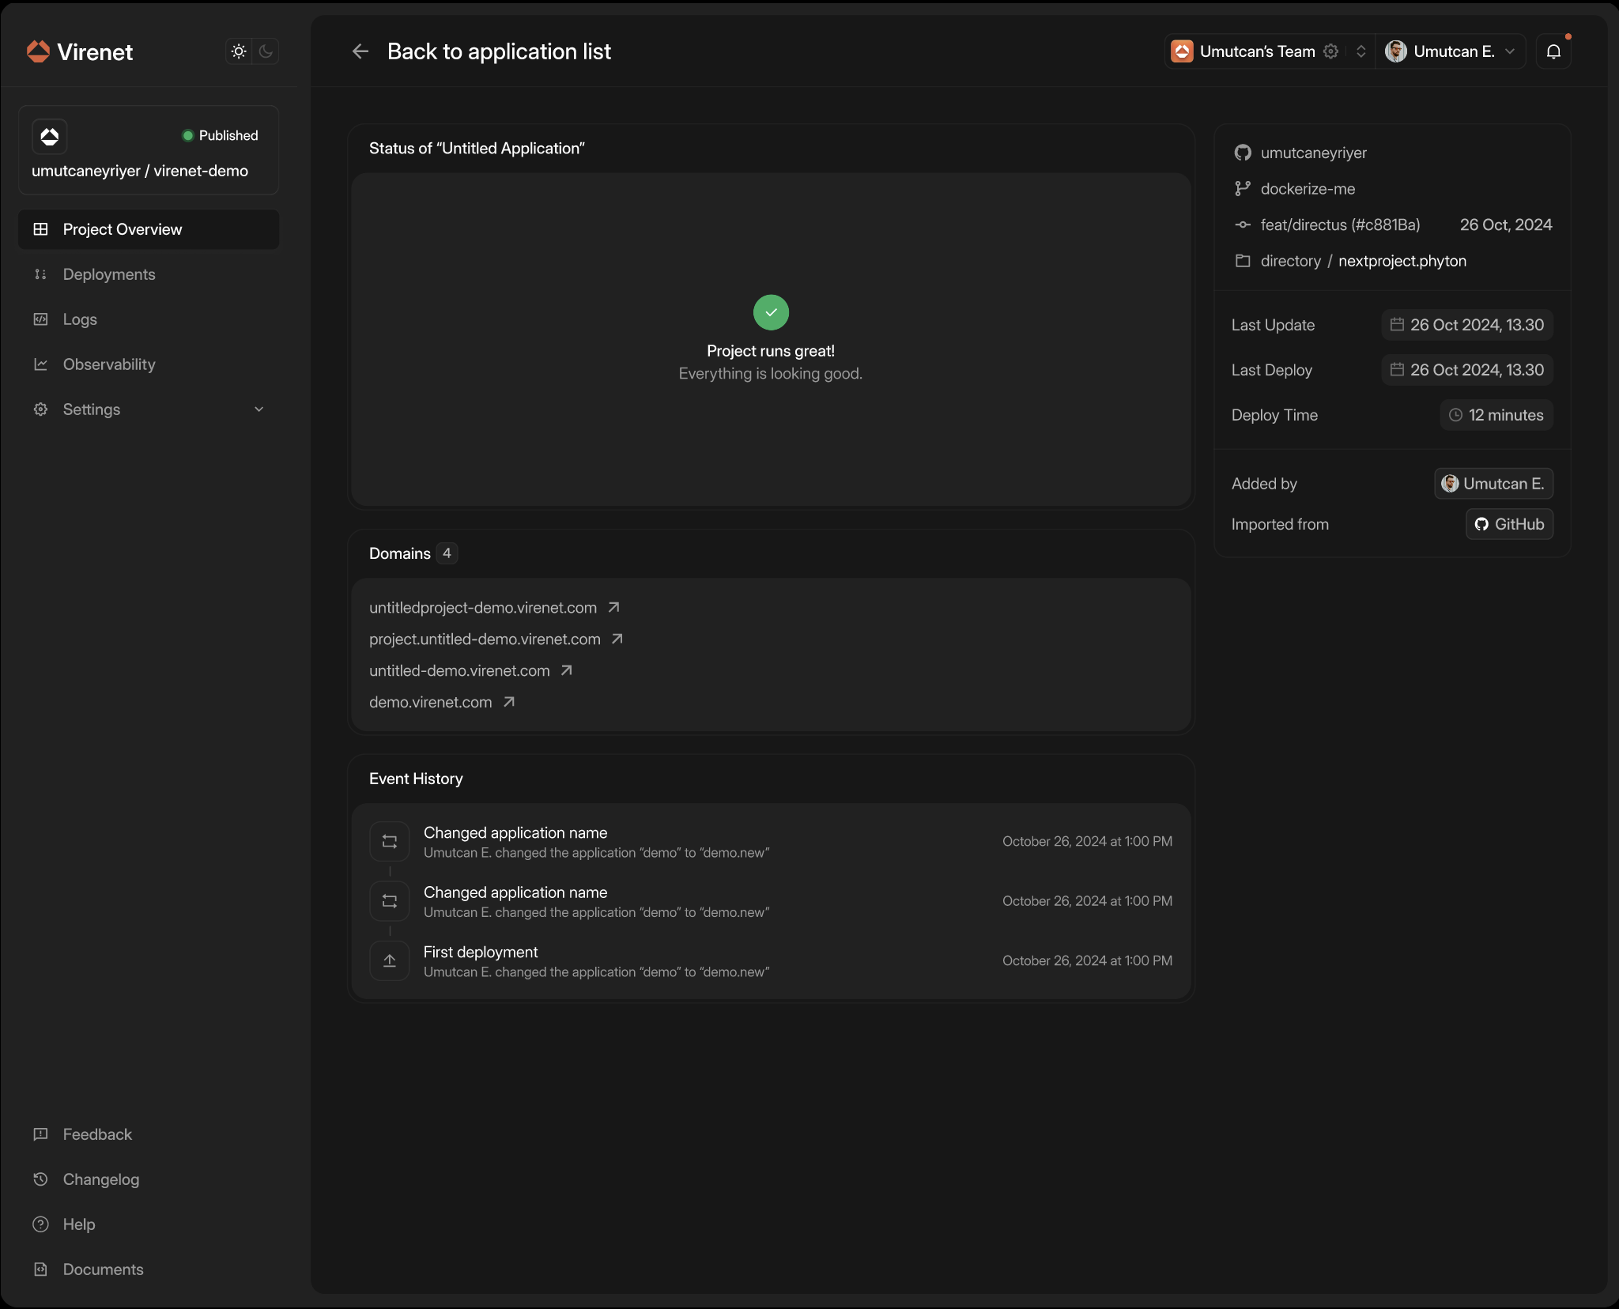Open demo.virenet.com domain link
The width and height of the screenshot is (1619, 1309).
[430, 703]
